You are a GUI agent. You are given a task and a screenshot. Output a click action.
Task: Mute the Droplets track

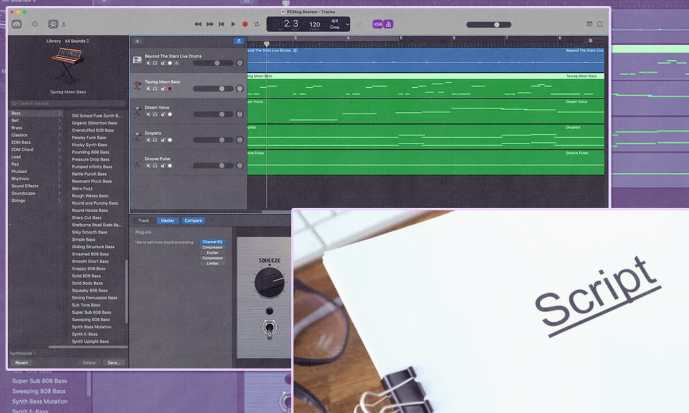148,140
